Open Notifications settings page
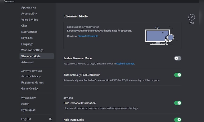This screenshot has height=122, width=204. [x=29, y=32]
